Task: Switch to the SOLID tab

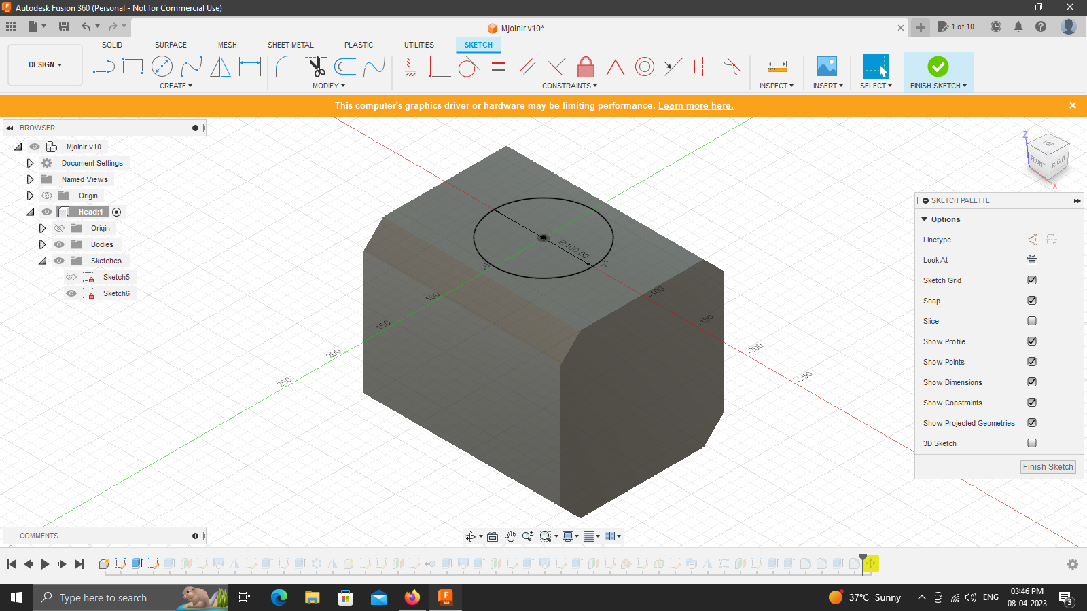Action: pyautogui.click(x=112, y=45)
